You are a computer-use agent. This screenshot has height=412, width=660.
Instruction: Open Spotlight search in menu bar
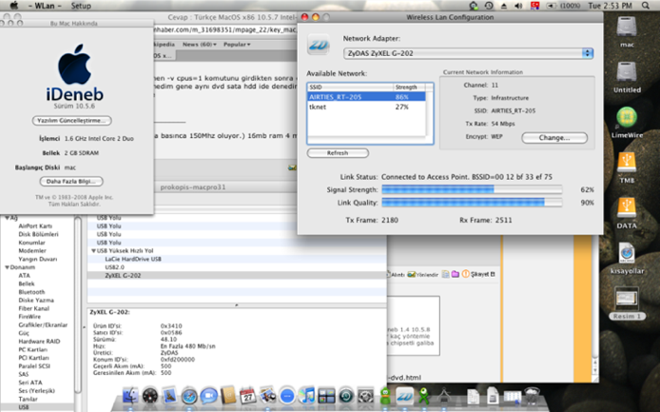point(646,6)
